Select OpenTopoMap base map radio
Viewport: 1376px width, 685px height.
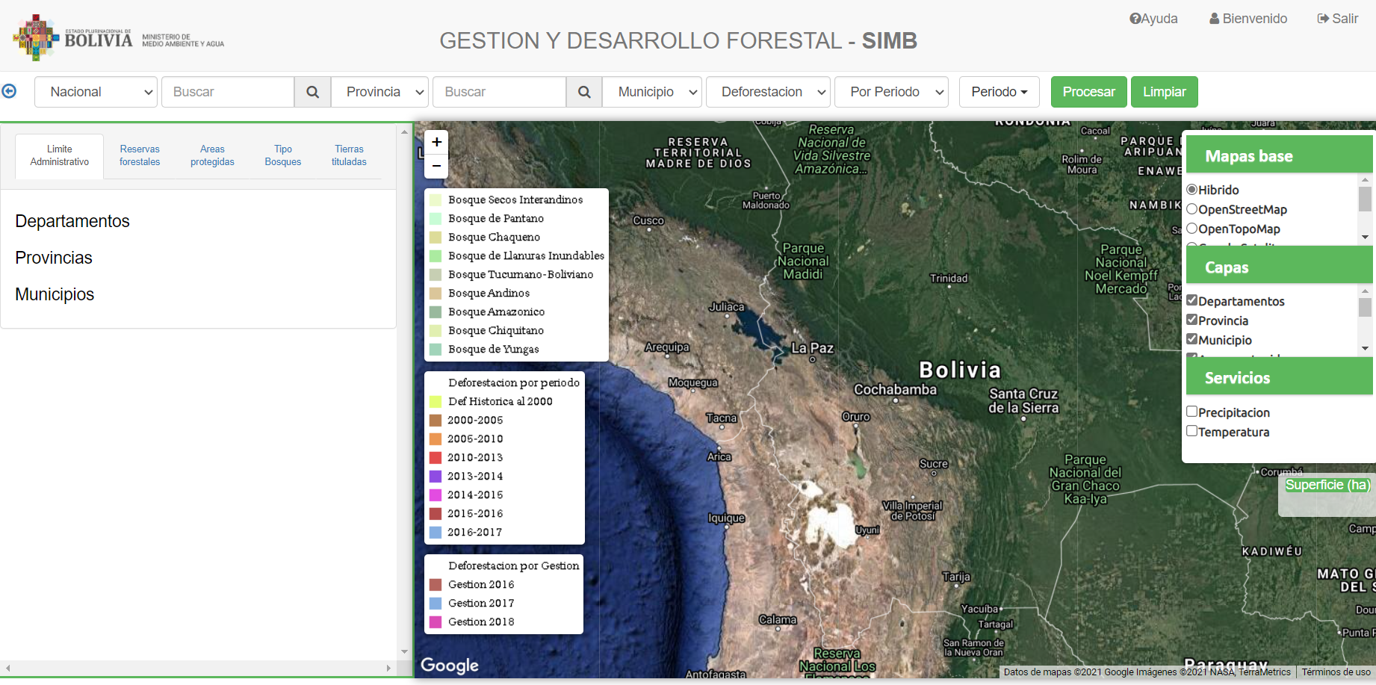1192,229
